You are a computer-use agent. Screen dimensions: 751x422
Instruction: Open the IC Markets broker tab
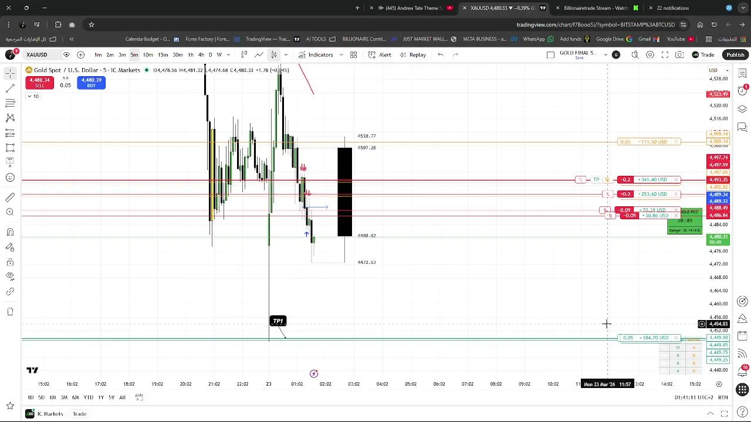tap(45, 414)
